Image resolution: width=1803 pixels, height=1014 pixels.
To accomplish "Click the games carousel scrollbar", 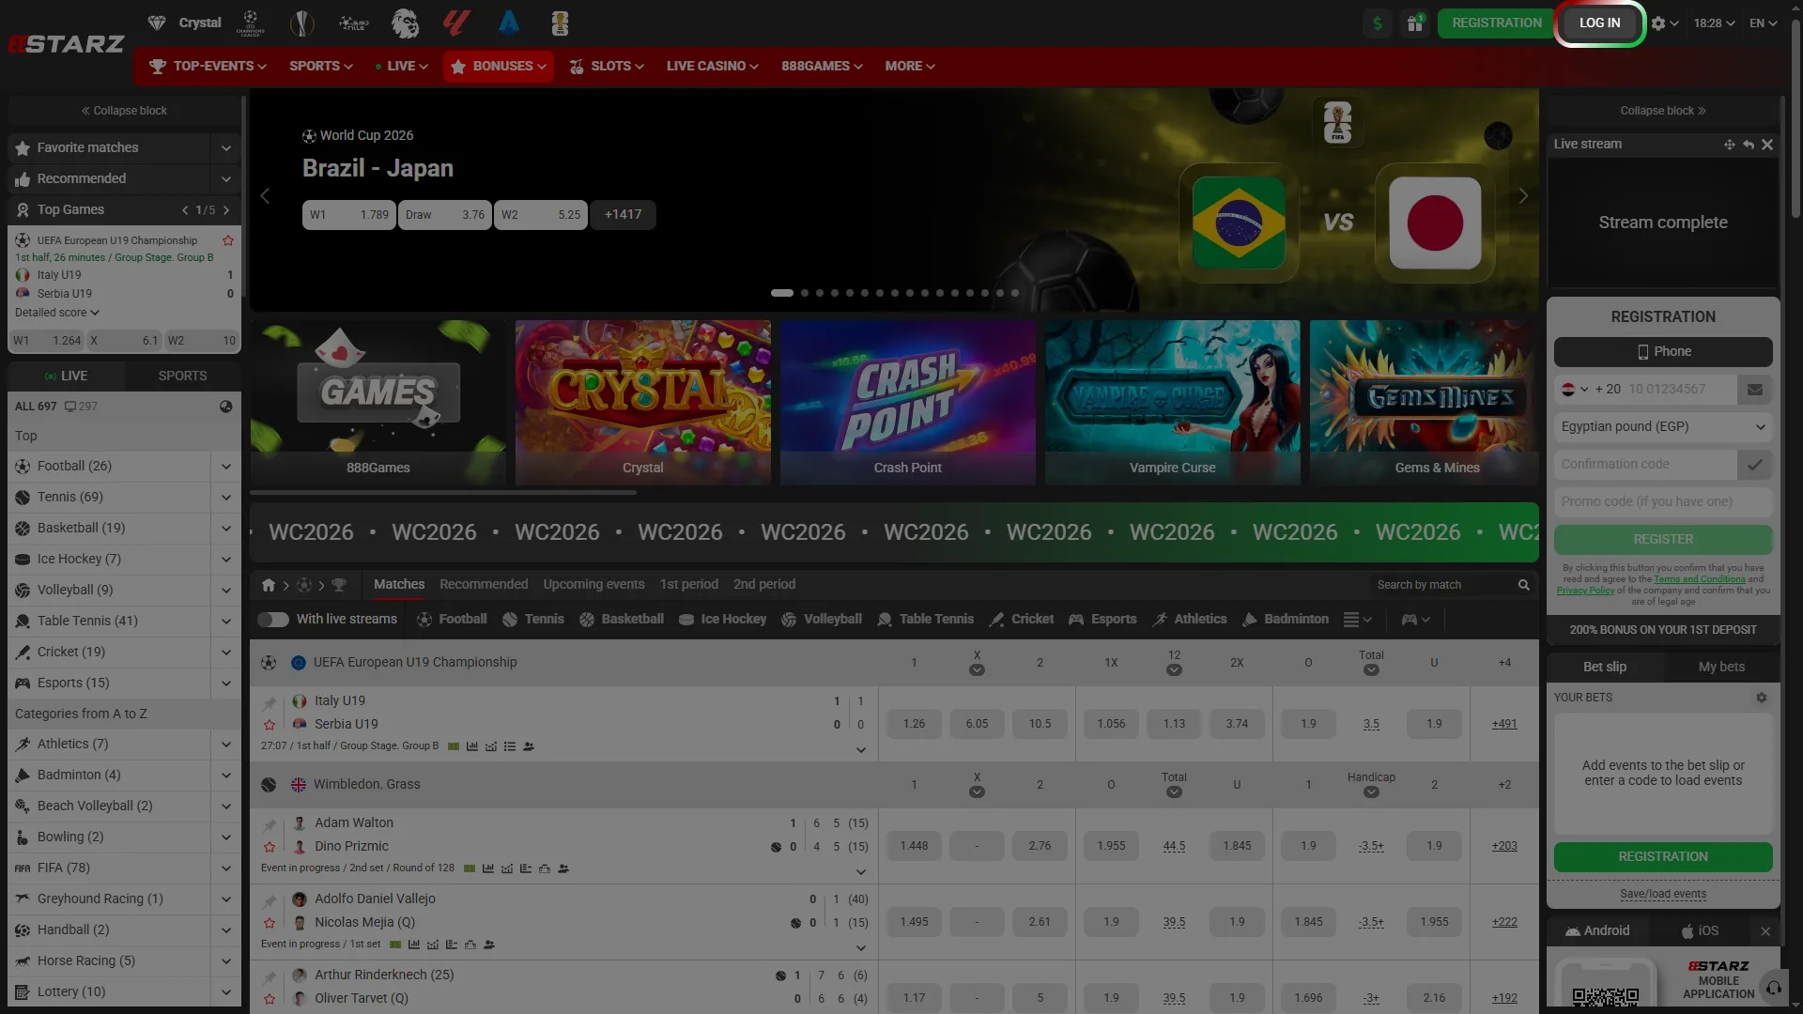I will pos(442,491).
